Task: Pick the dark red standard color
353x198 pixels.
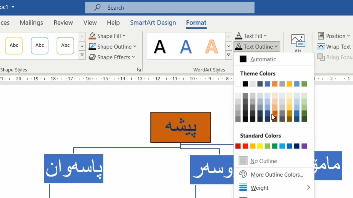Action: (238, 146)
